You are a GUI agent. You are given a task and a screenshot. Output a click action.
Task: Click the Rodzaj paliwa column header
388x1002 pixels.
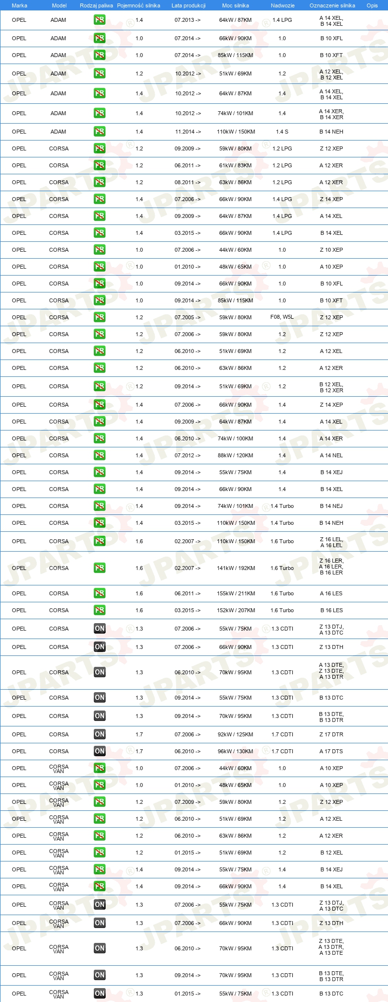96,5
